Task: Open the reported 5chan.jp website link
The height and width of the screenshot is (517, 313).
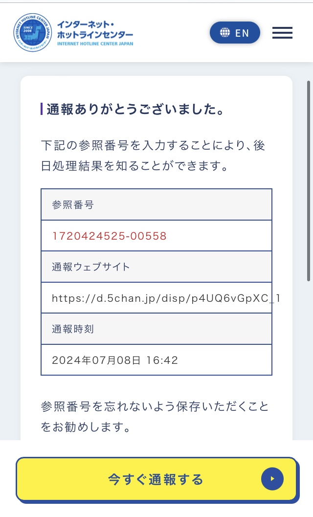Action: coord(156,297)
